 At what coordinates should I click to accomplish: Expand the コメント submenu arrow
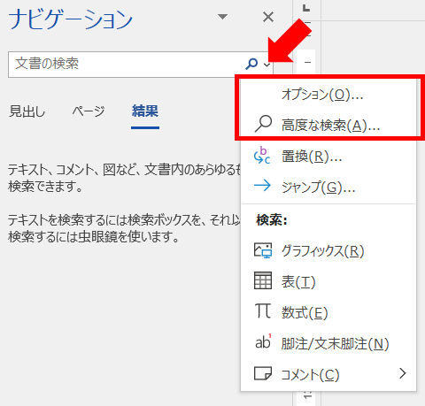(403, 373)
